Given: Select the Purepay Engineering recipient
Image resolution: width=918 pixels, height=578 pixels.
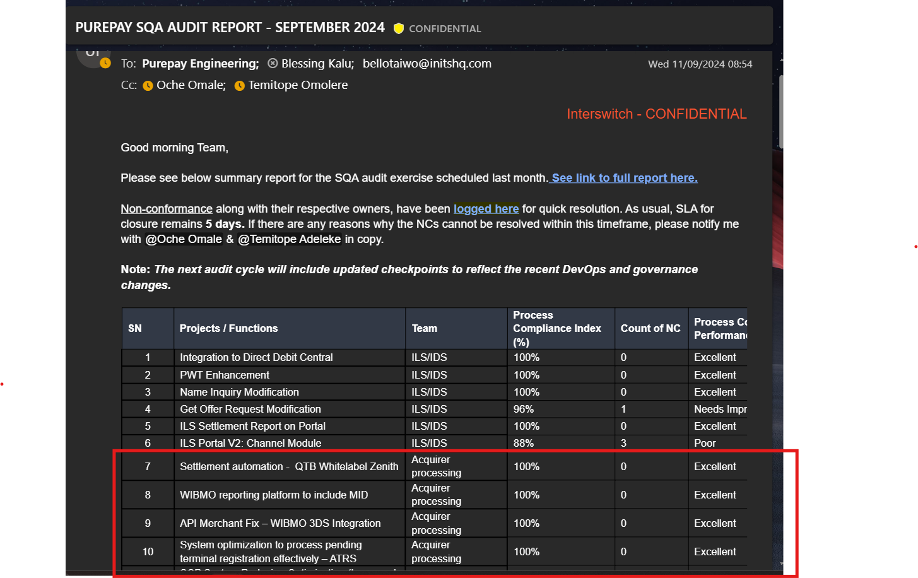Looking at the screenshot, I should click(x=200, y=64).
